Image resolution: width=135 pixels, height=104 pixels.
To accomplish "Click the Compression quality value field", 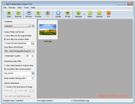I will click(x=29, y=56).
